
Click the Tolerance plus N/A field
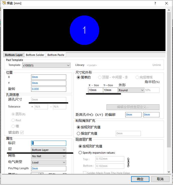click(41, 107)
